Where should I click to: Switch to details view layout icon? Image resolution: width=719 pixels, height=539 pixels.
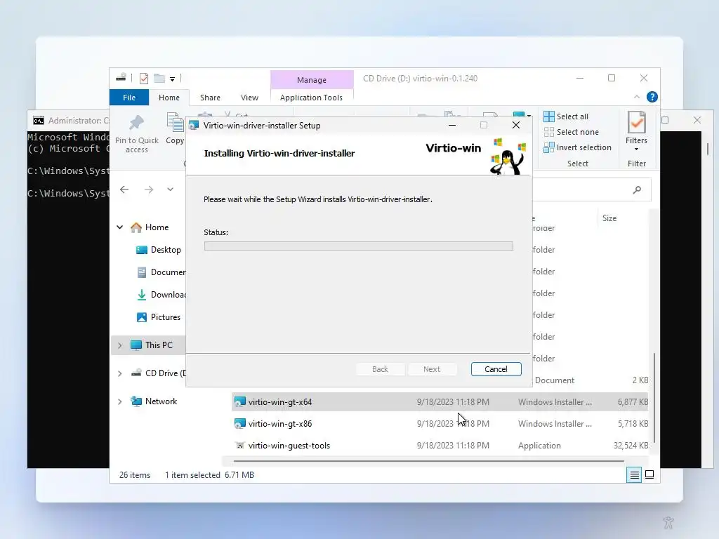pyautogui.click(x=634, y=475)
